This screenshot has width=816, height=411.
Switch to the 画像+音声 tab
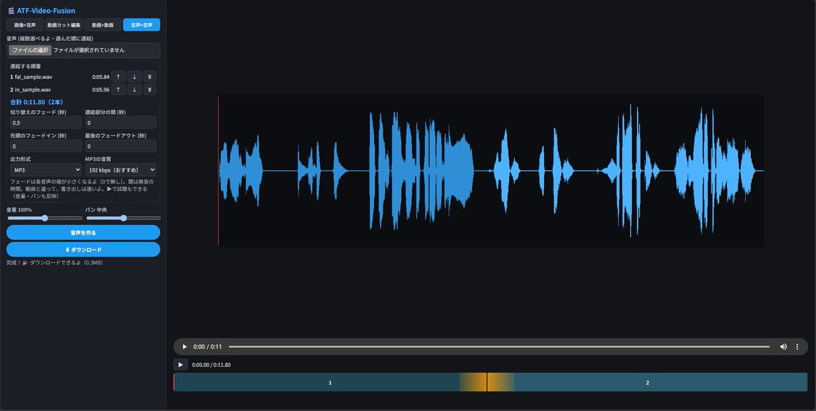click(x=25, y=25)
